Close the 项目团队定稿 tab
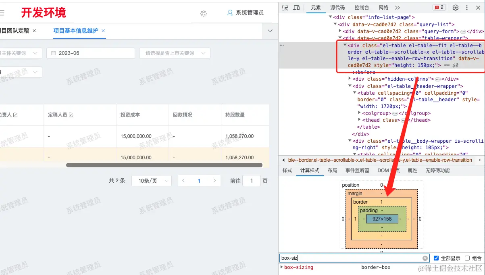The image size is (485, 275). [34, 31]
